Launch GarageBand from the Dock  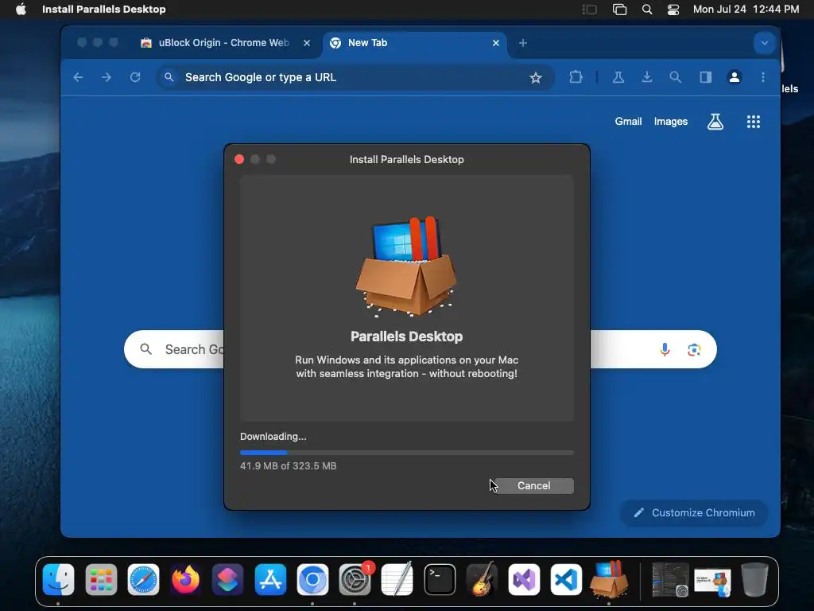pos(482,579)
